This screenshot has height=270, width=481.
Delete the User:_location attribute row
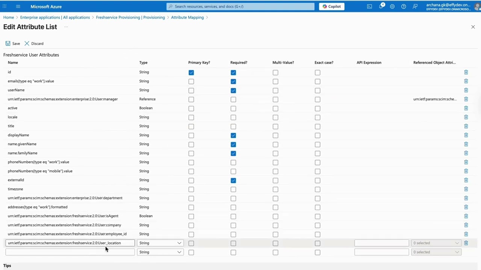point(466,243)
